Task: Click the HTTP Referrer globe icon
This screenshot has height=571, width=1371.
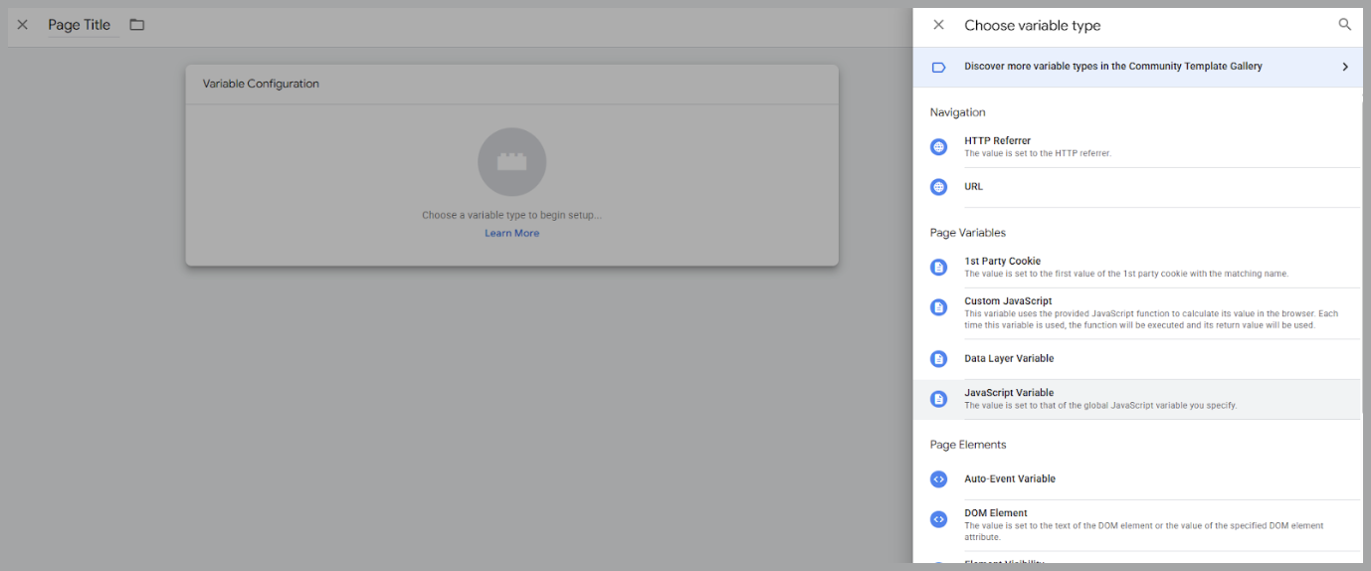Action: pos(938,147)
